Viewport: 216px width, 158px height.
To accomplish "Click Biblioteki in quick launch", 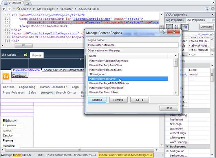I will tap(10, 121).
